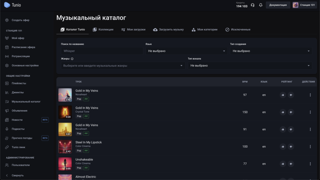Open Подкасты from the sidebar
The image size is (320, 180).
[18, 129]
